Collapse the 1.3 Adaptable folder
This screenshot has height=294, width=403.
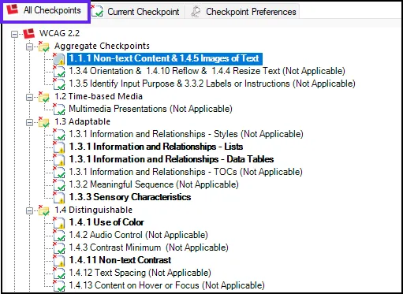click(x=29, y=122)
